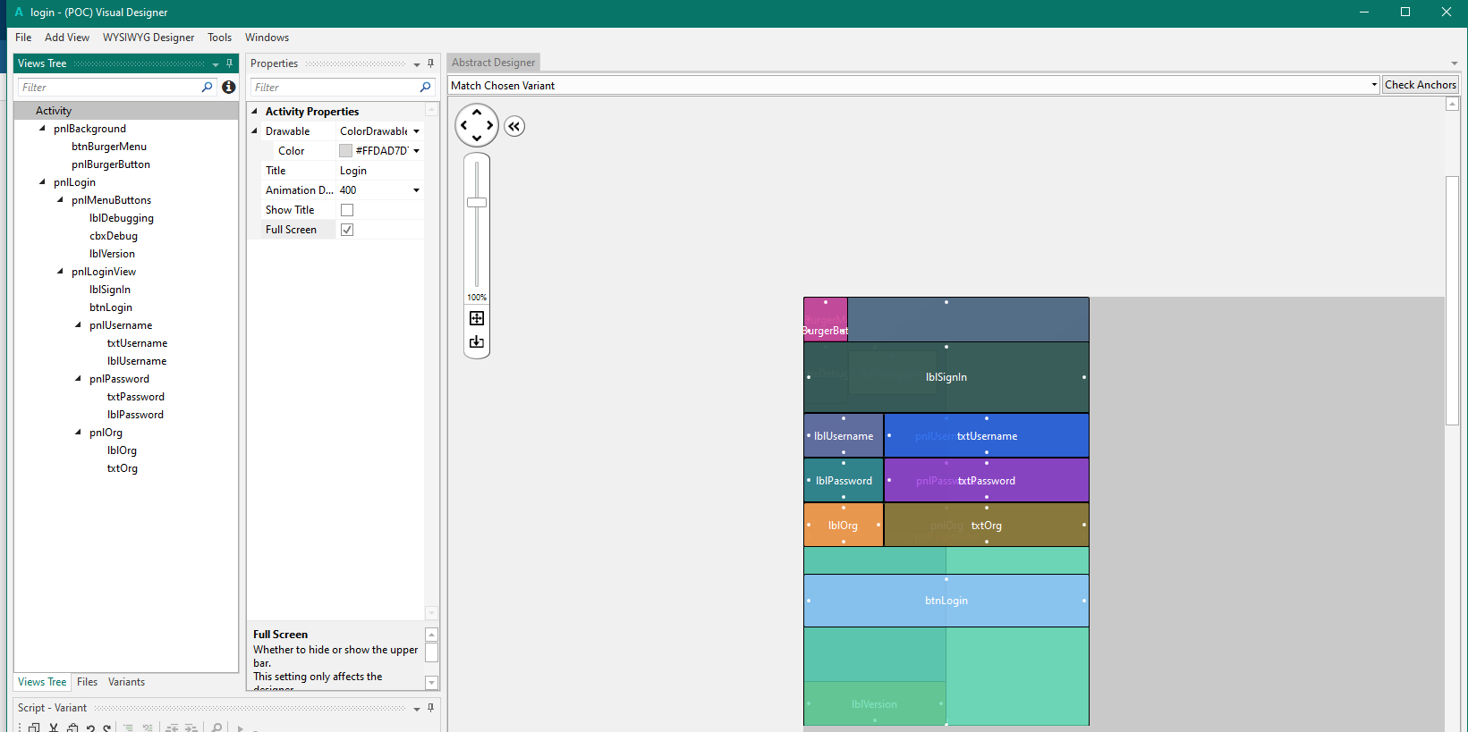Open the File menu
Image resolution: width=1468 pixels, height=732 pixels.
(x=23, y=38)
